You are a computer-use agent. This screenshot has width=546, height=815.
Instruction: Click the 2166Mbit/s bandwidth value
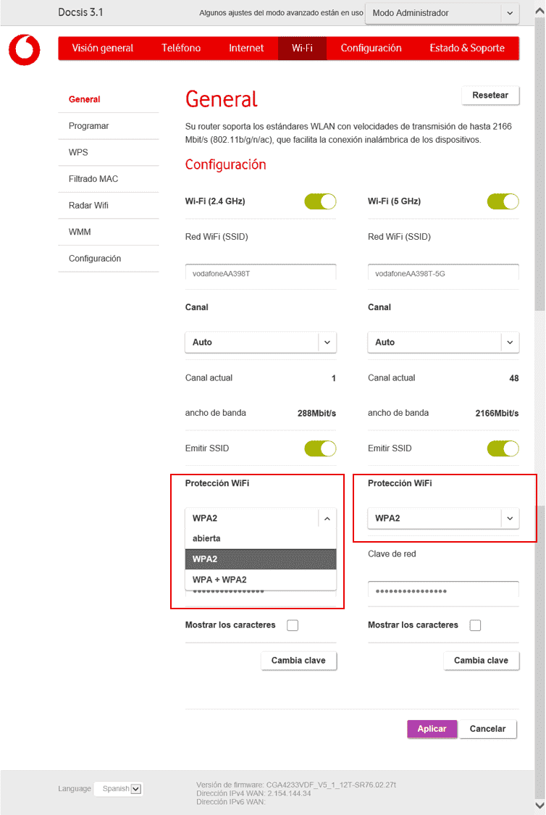click(497, 413)
